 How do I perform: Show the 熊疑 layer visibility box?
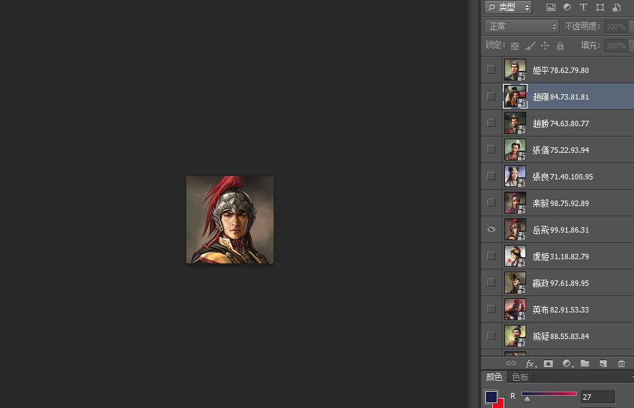click(x=491, y=336)
